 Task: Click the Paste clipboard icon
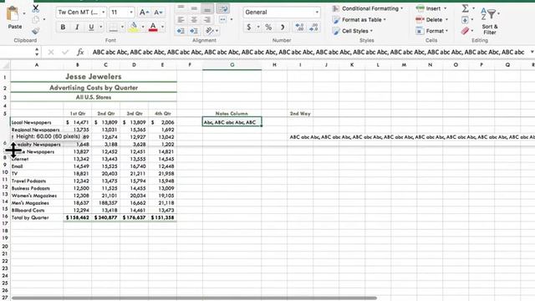[13, 13]
